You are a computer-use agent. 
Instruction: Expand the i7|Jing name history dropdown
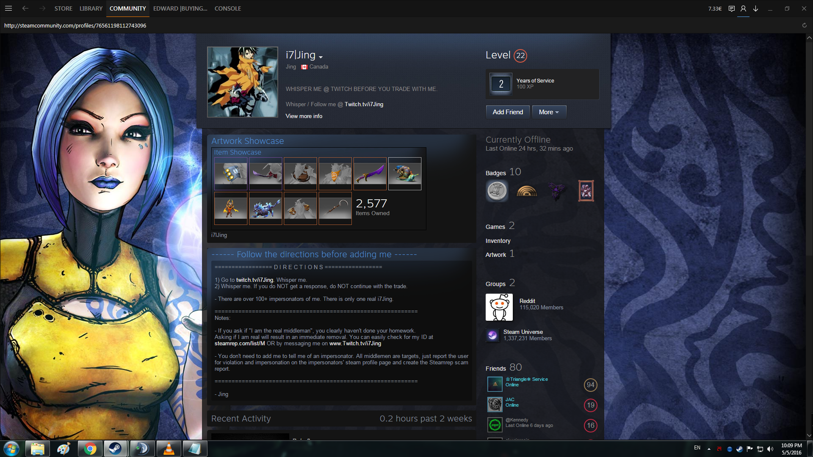point(321,57)
